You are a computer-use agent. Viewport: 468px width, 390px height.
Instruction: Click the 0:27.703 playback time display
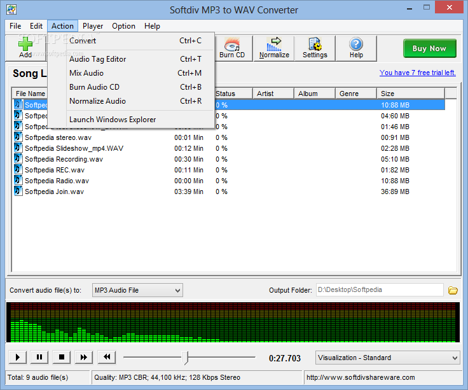pos(285,358)
